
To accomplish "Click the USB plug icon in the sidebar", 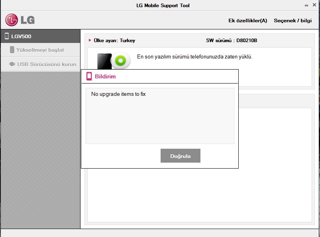I will point(12,64).
